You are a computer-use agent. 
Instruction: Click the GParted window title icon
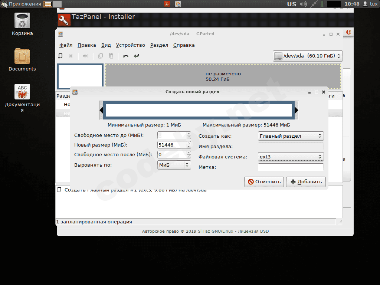[x=60, y=34]
